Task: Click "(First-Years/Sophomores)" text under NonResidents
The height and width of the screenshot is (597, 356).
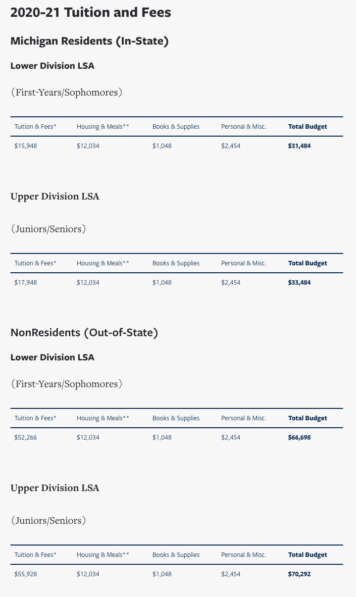Action: [66, 384]
